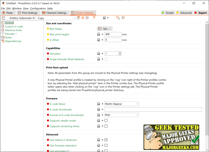Open physical printer cog icon

(x=87, y=18)
